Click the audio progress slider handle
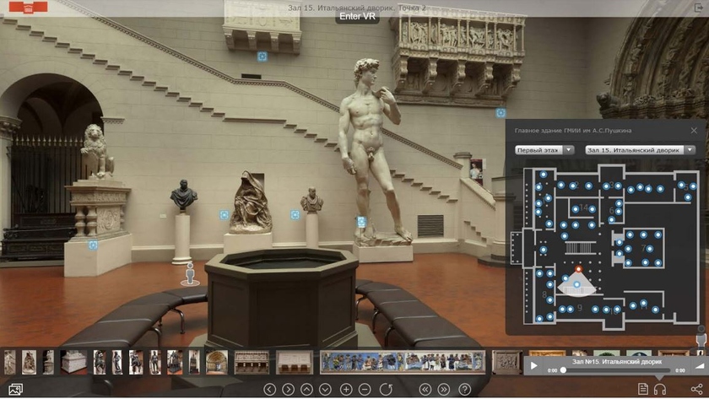 coord(563,370)
